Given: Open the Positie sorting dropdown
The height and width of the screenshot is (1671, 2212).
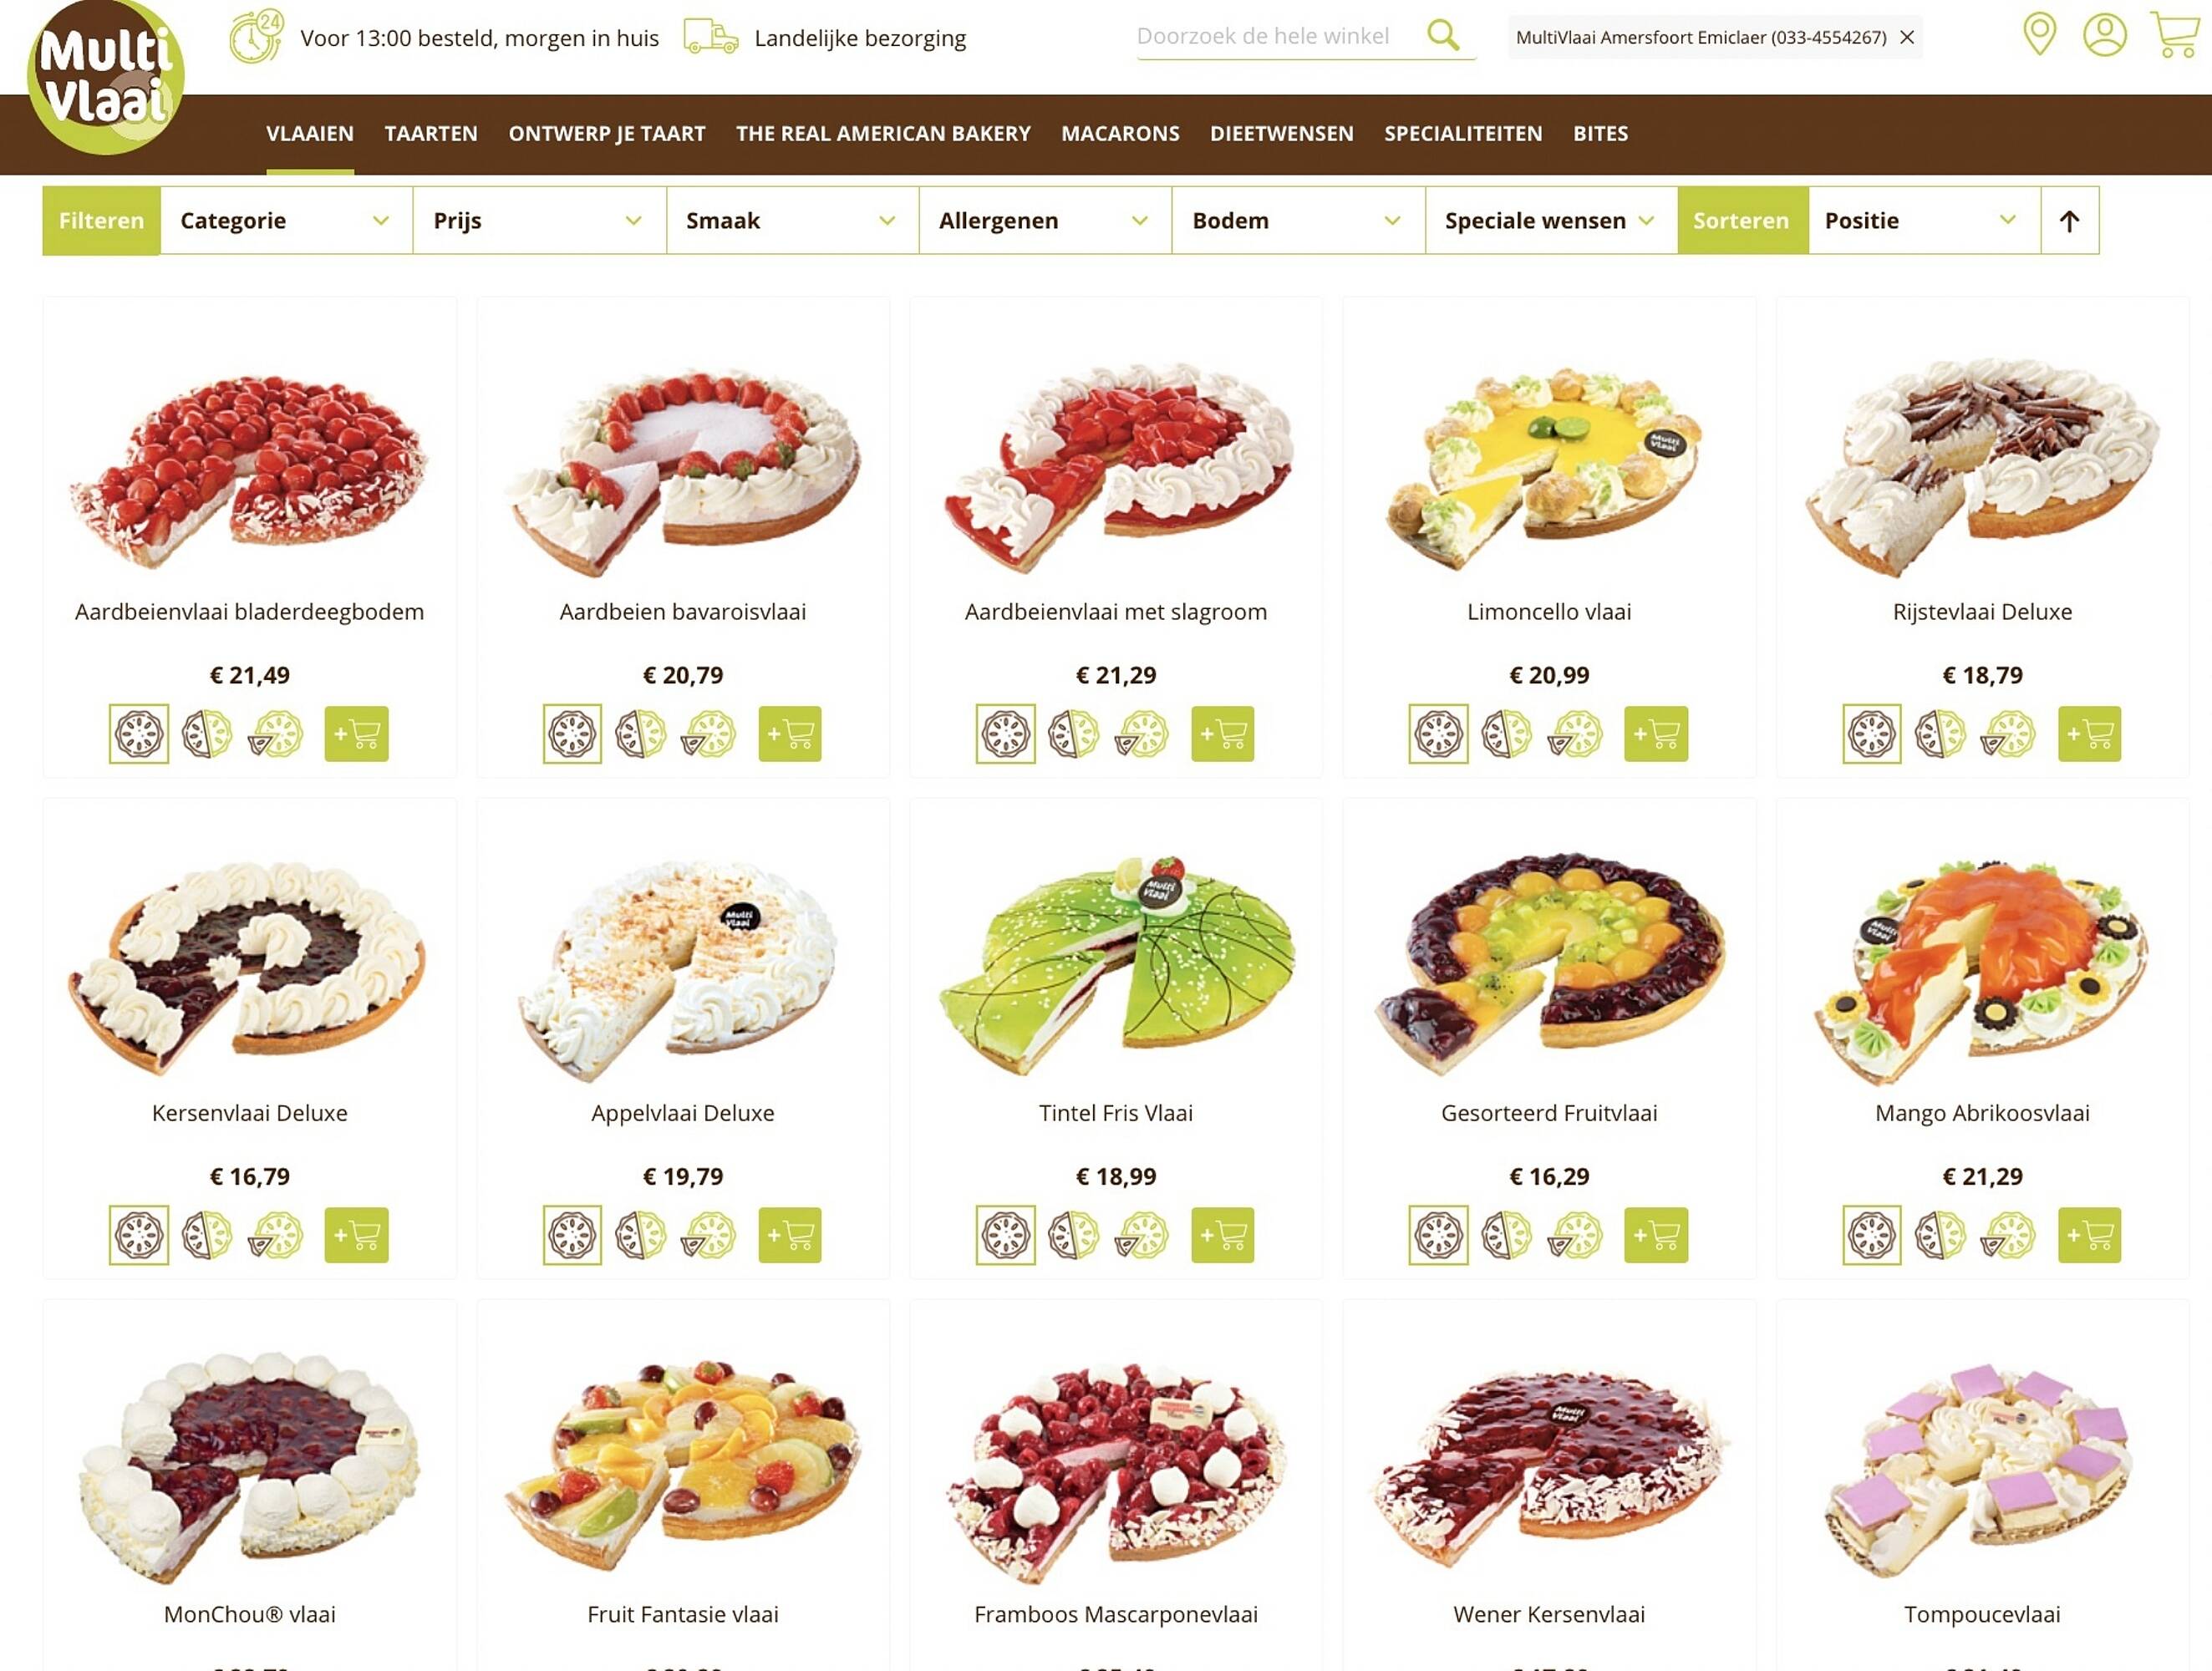Looking at the screenshot, I should (x=1924, y=221).
